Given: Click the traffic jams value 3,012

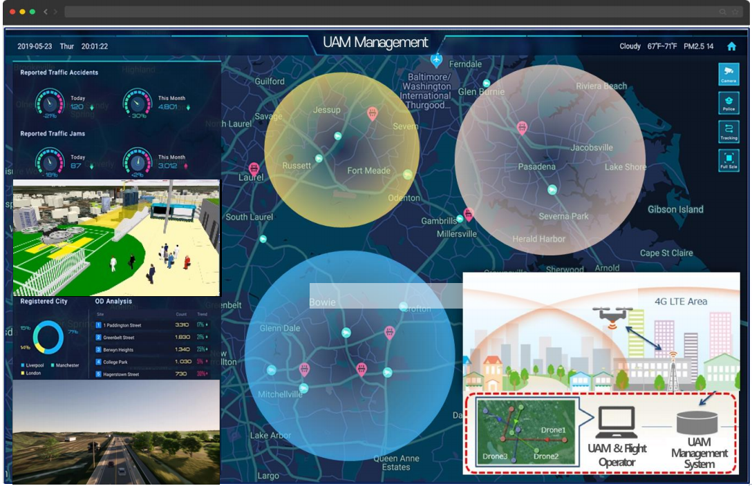Looking at the screenshot, I should pyautogui.click(x=167, y=166).
